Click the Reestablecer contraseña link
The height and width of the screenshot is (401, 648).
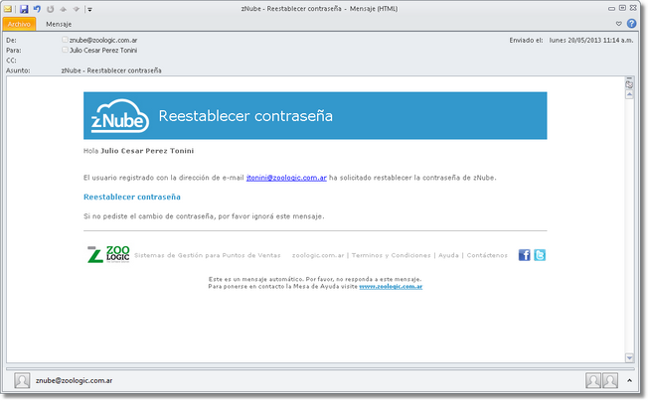click(x=131, y=197)
